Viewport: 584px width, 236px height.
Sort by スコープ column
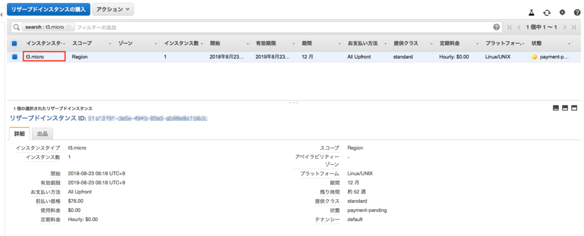[91, 43]
